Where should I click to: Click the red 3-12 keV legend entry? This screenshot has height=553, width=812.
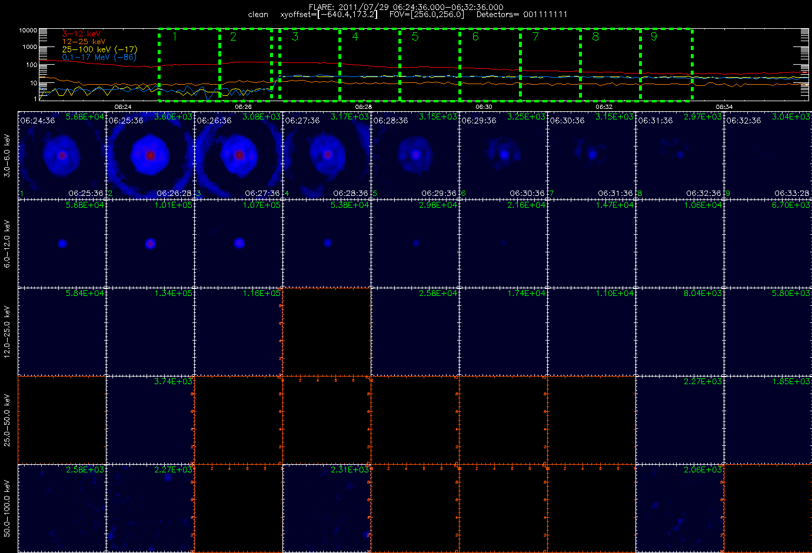point(82,34)
